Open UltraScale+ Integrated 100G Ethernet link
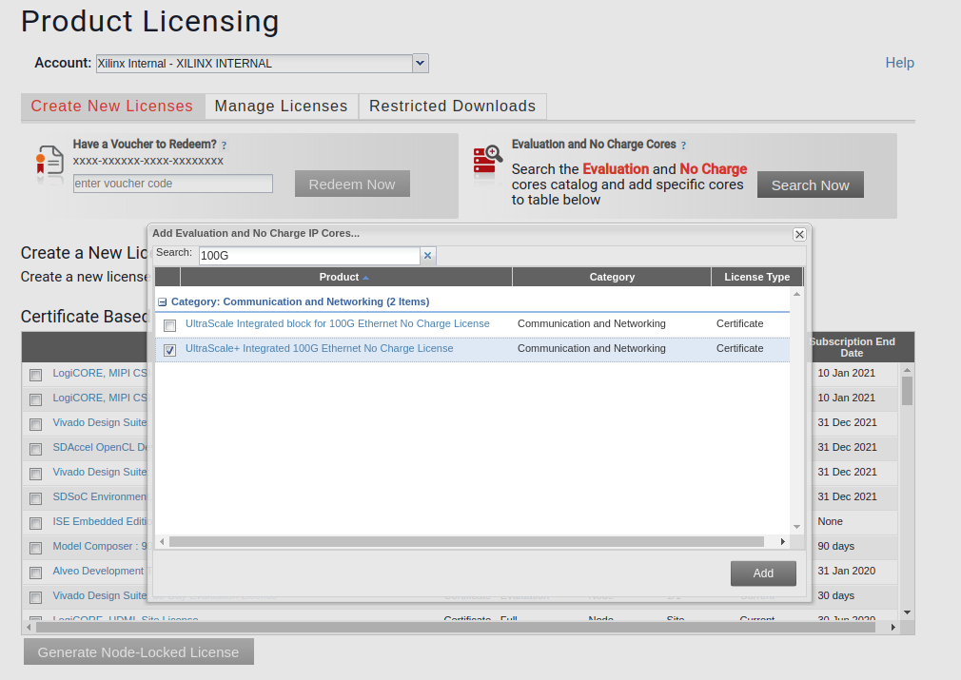 point(320,348)
